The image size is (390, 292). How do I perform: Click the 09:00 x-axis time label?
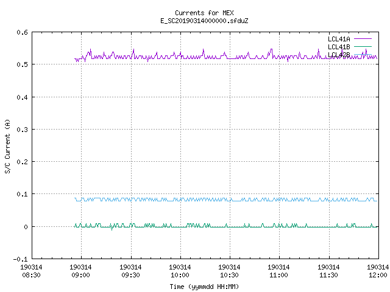[x=80, y=275]
